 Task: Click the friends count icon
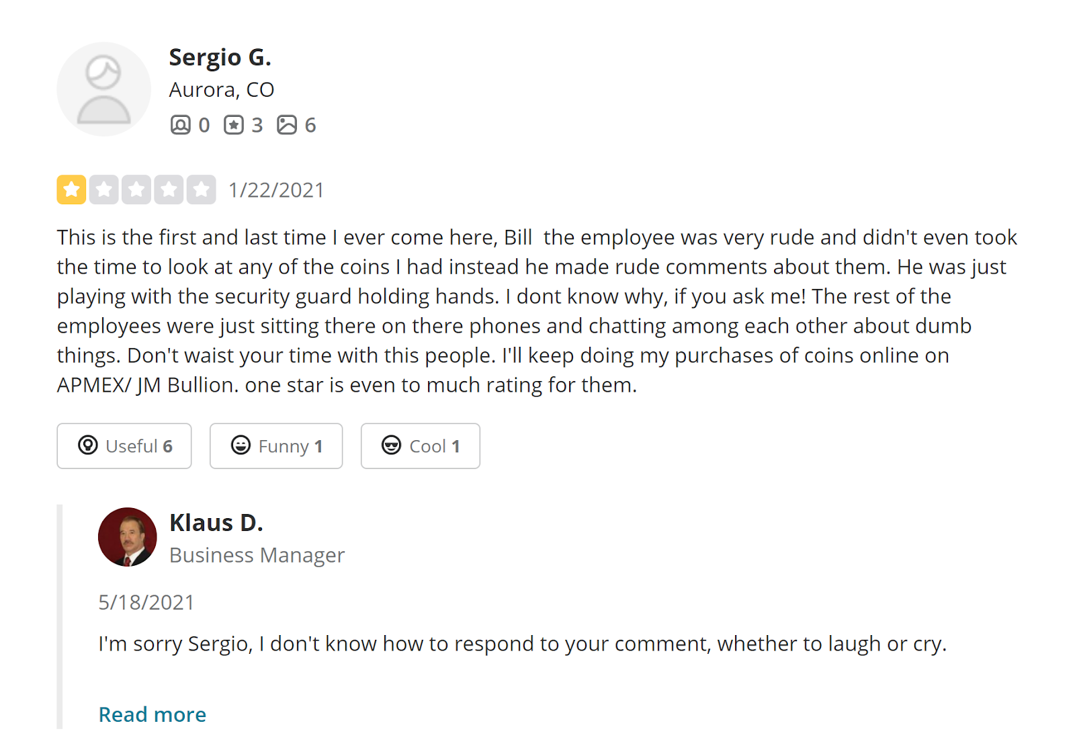pos(180,125)
